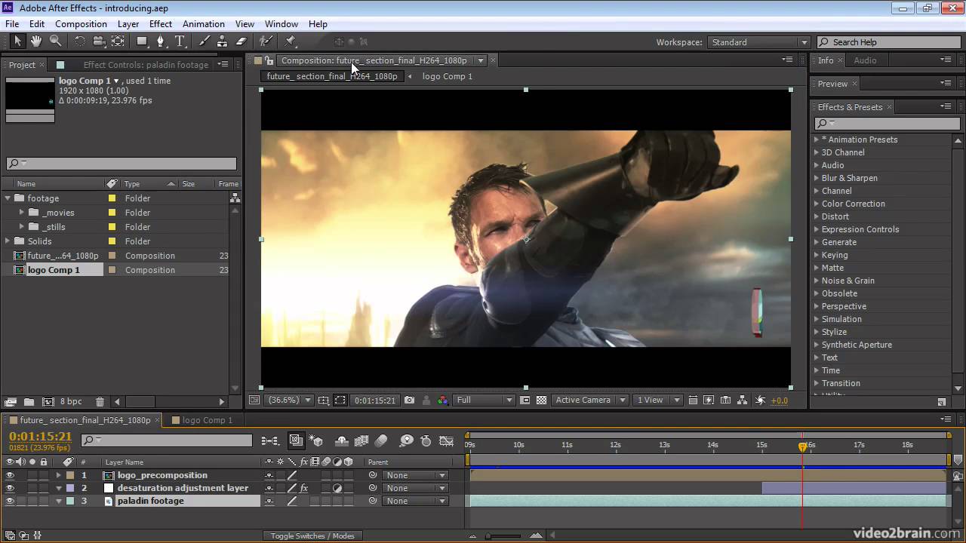Viewport: 966px width, 543px height.
Task: Click the Toggle Switches / Modes button
Action: click(x=312, y=535)
